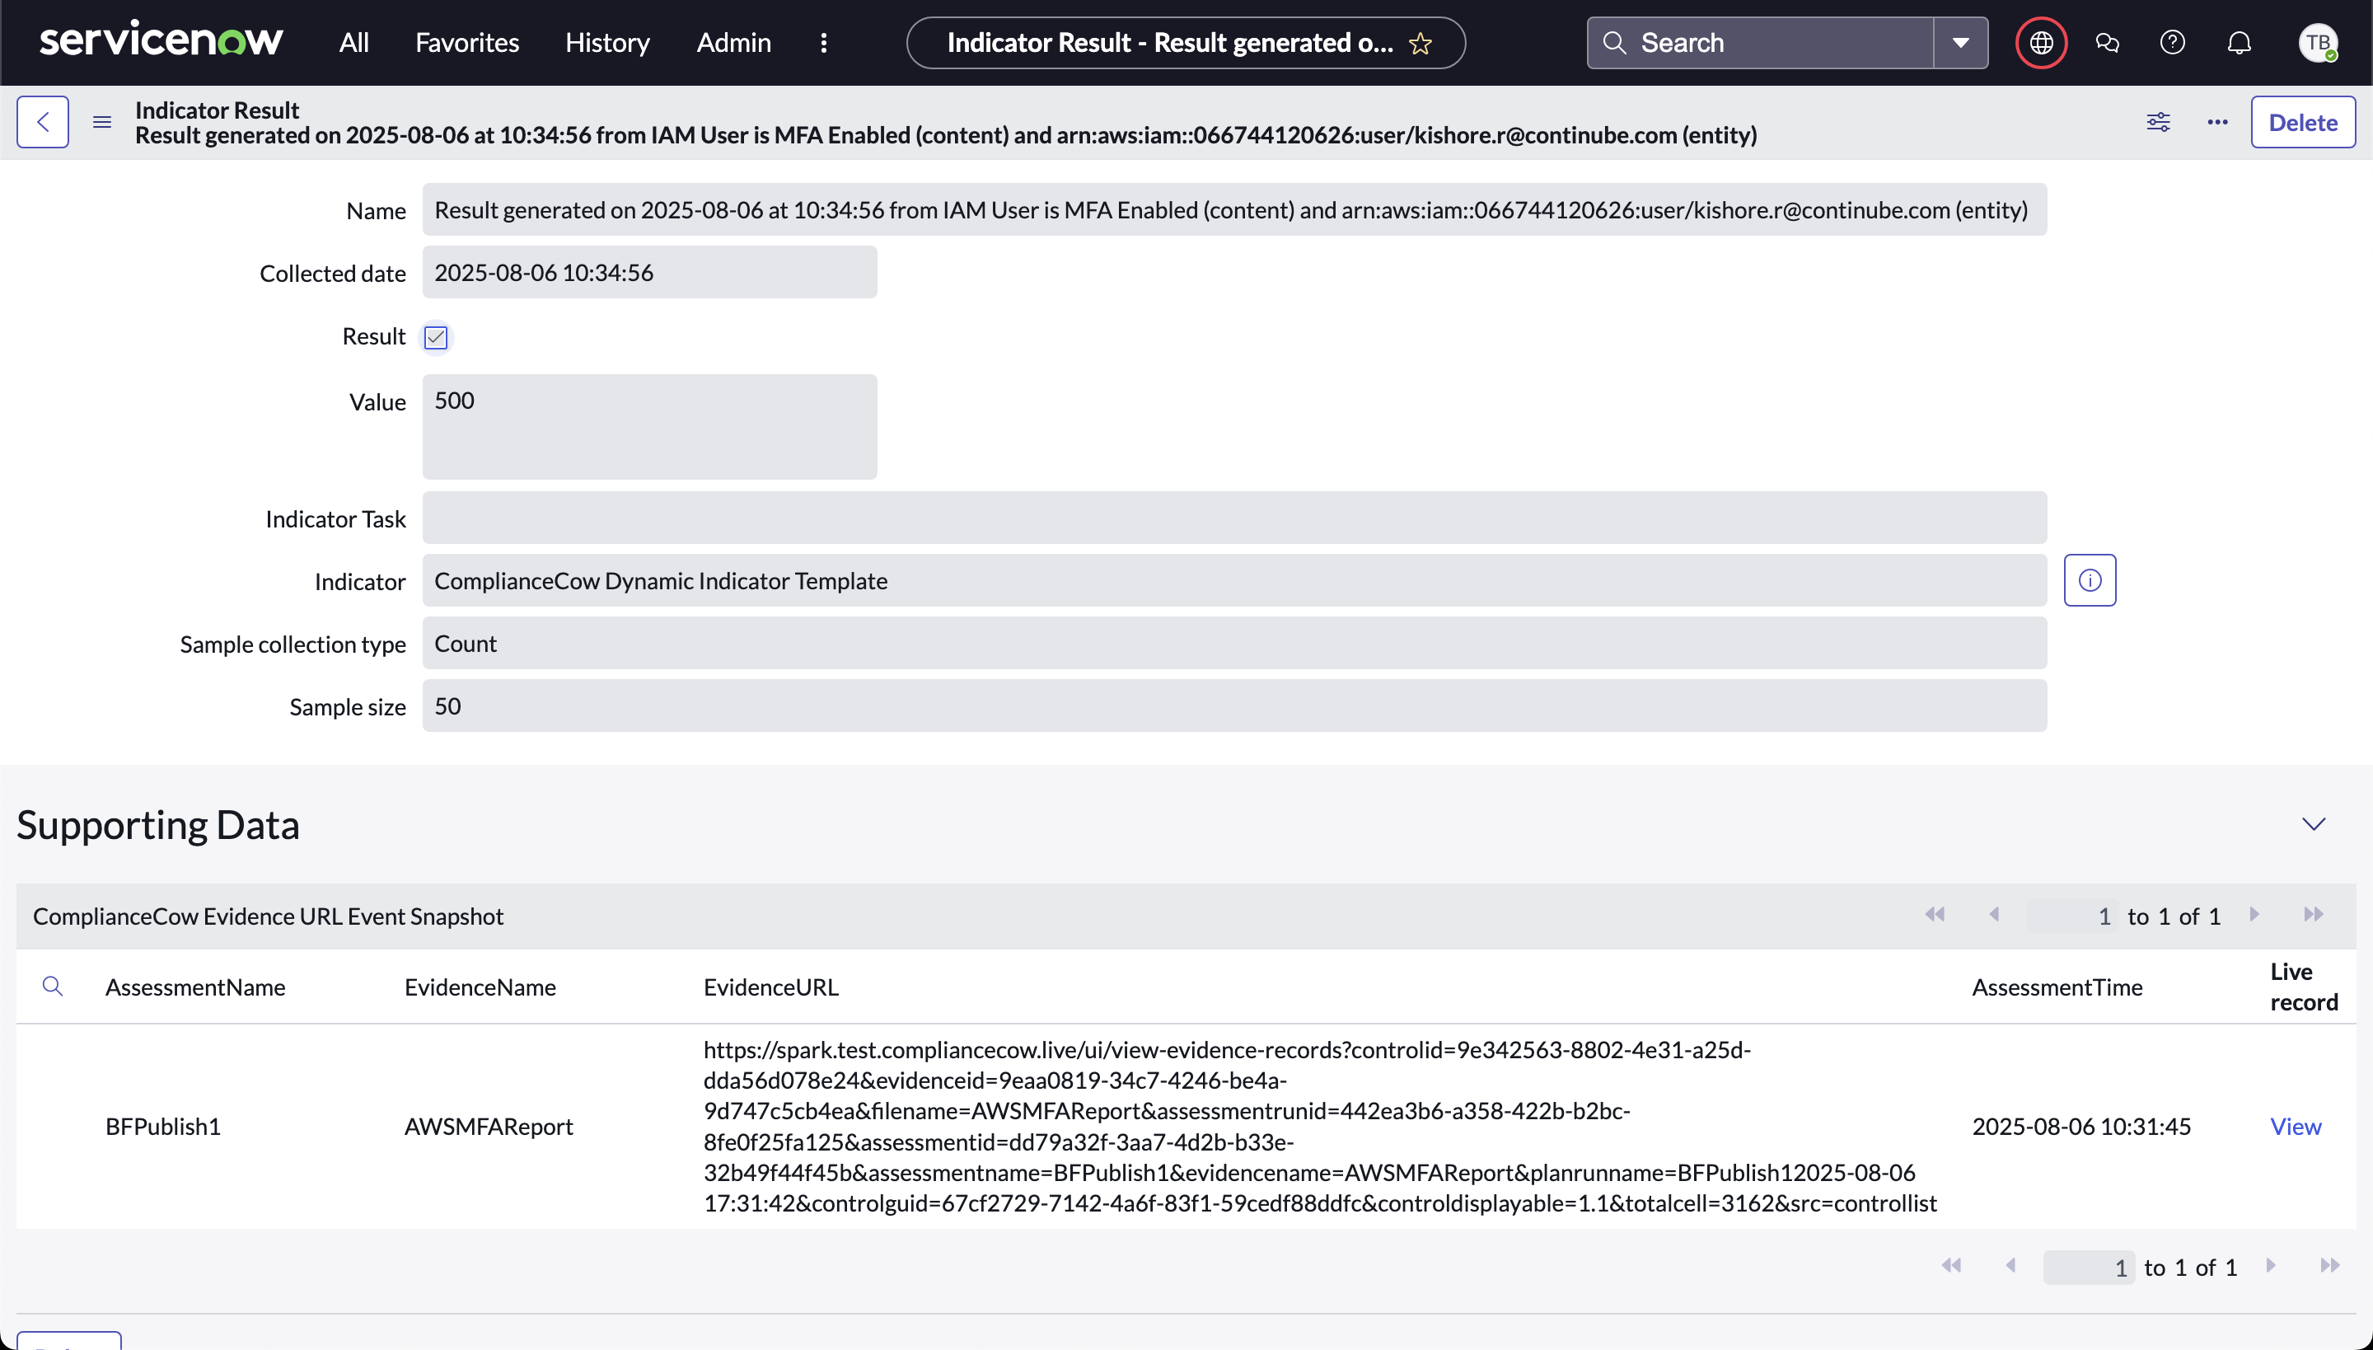Screen dimensions: 2373x1350
Task: Open the search scope dropdown arrow
Action: pos(1960,43)
